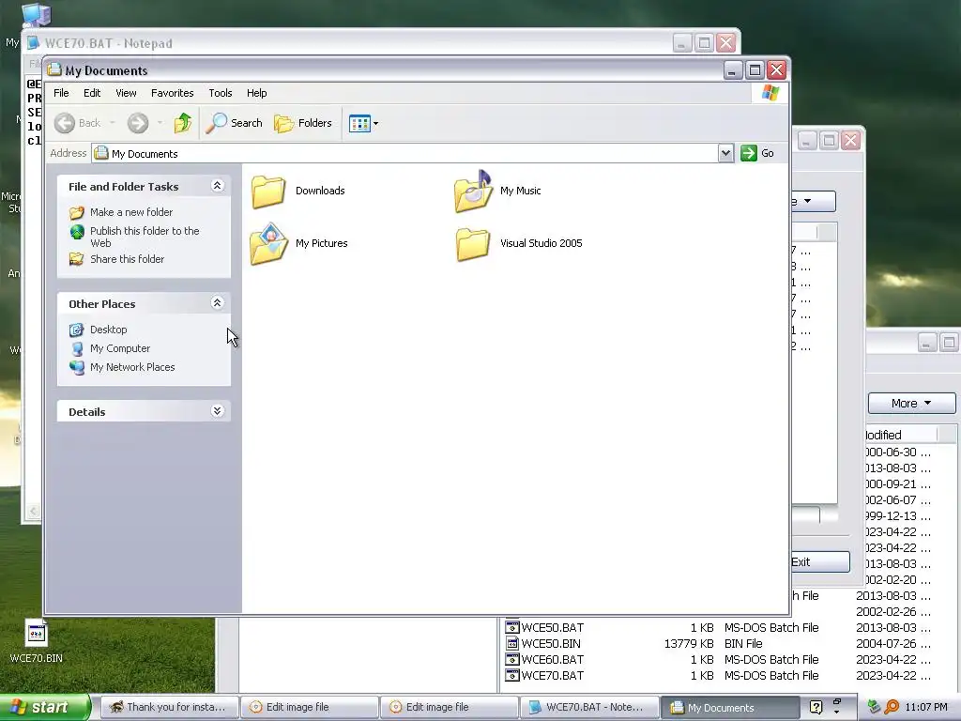Click the Publish to Web globe icon

[x=77, y=232]
